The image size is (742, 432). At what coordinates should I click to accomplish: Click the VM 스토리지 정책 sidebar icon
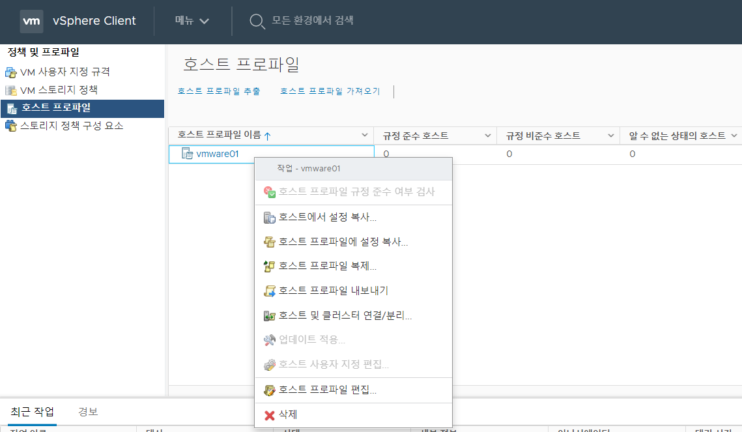11,91
